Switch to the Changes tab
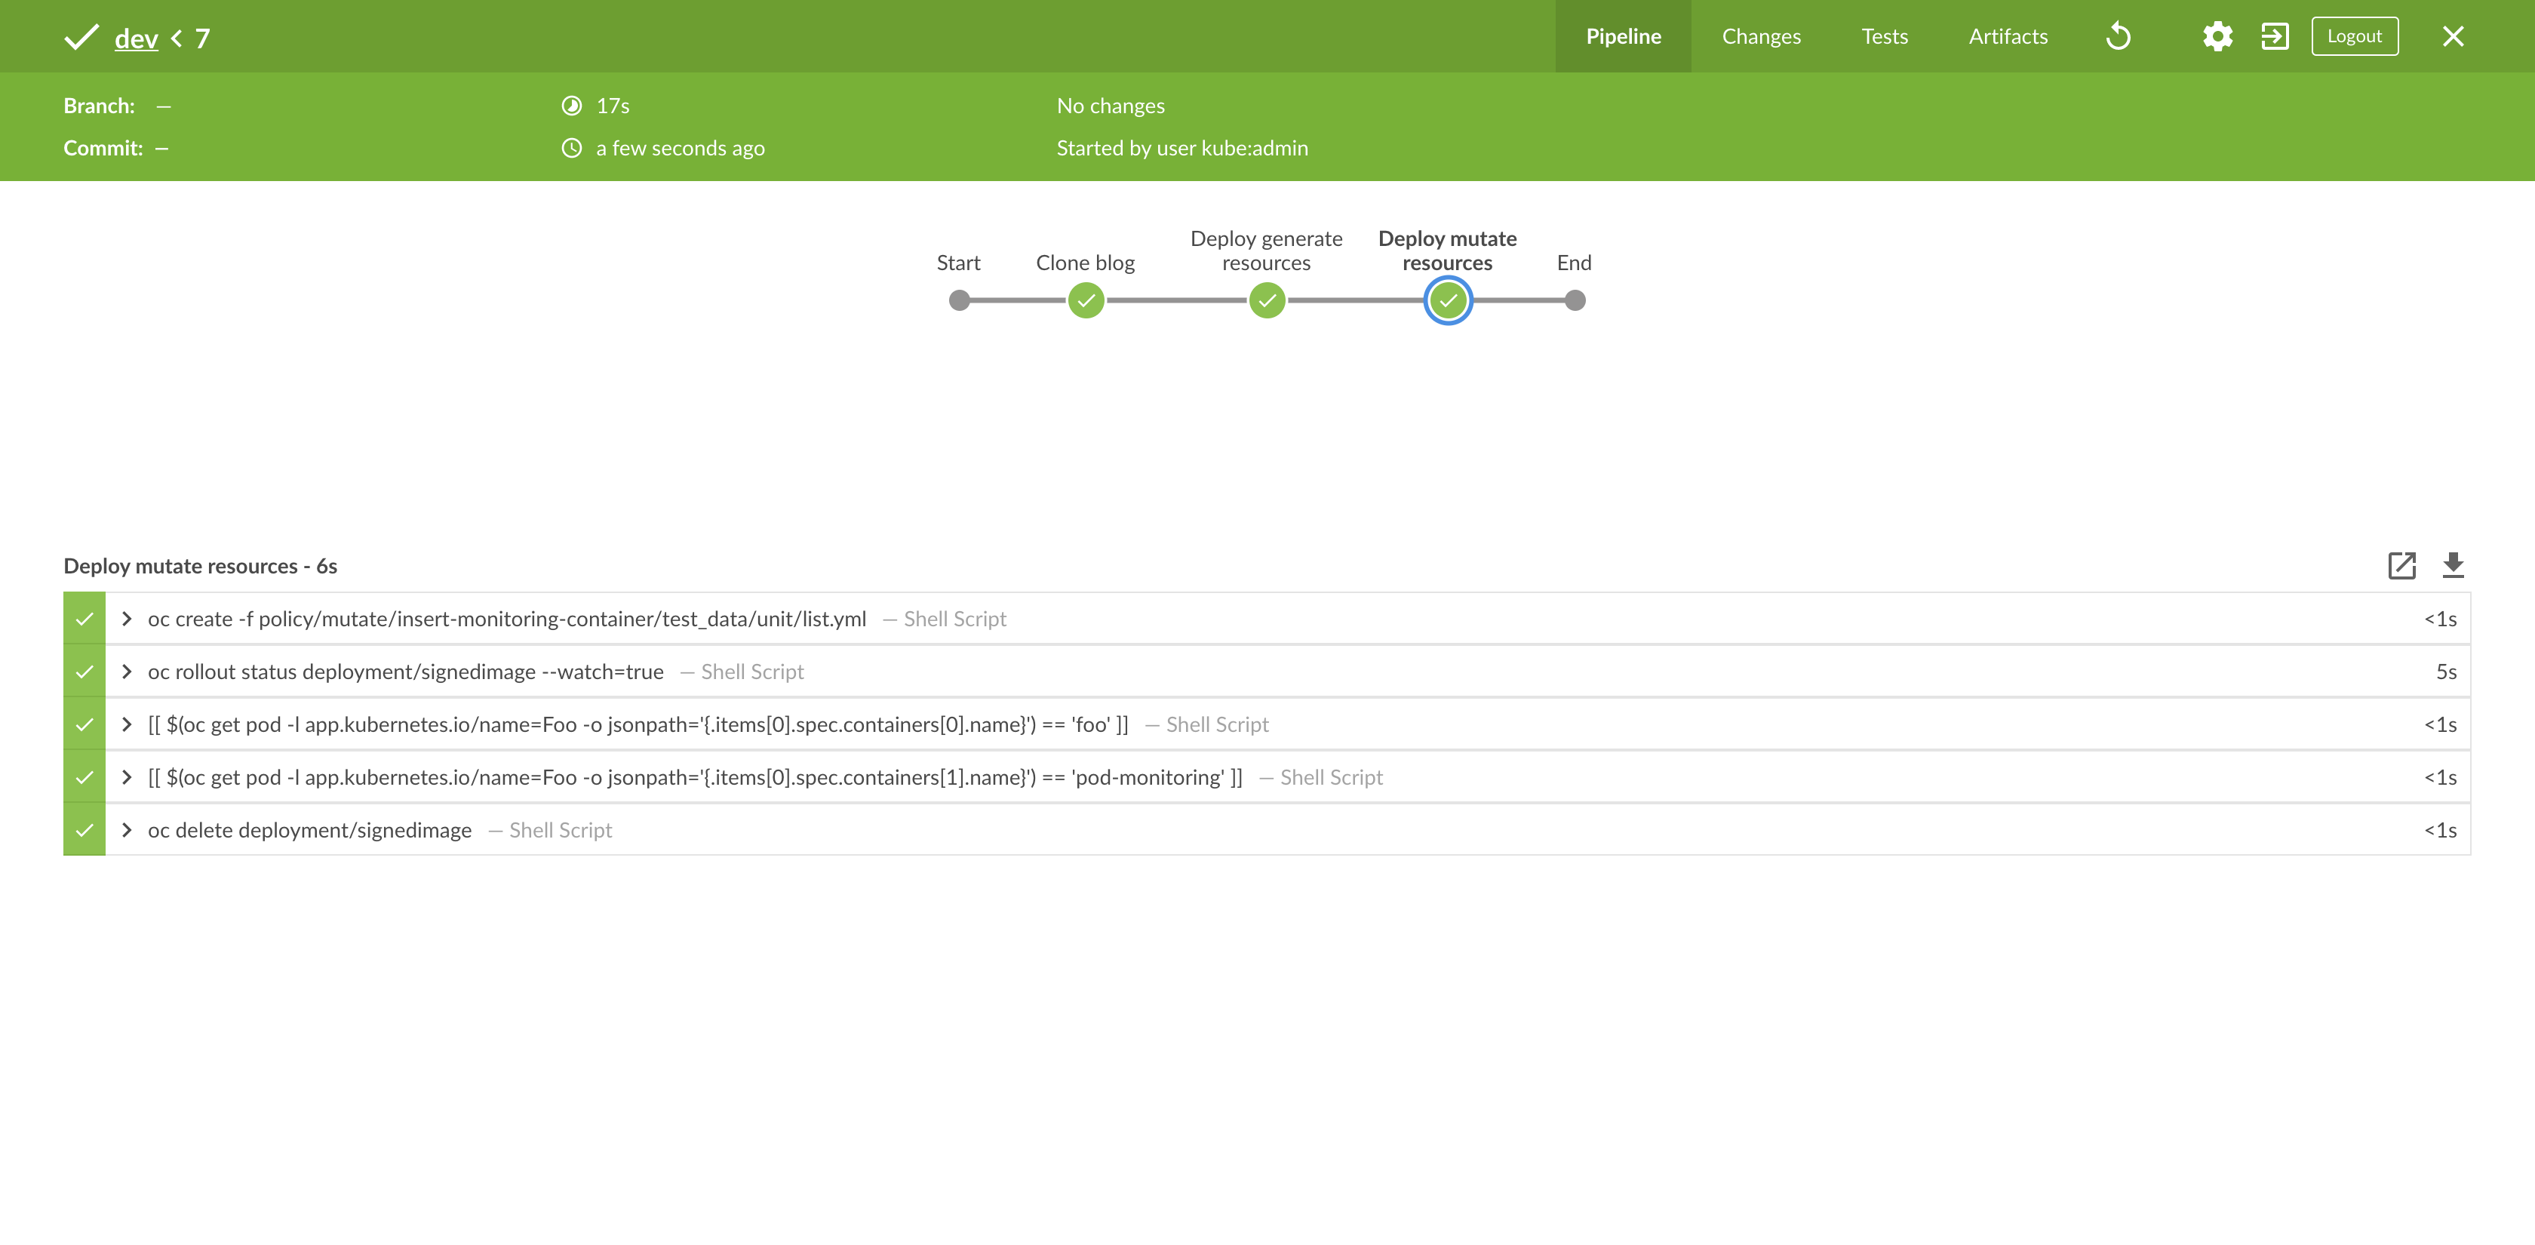 coord(1760,36)
